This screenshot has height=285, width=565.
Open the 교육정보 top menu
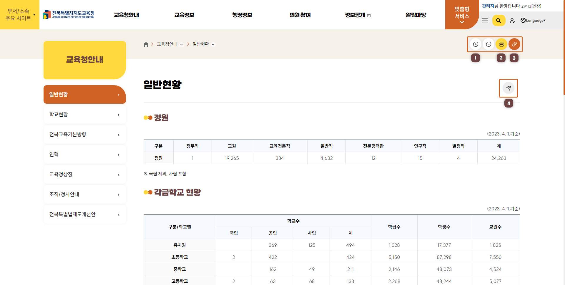pos(184,15)
